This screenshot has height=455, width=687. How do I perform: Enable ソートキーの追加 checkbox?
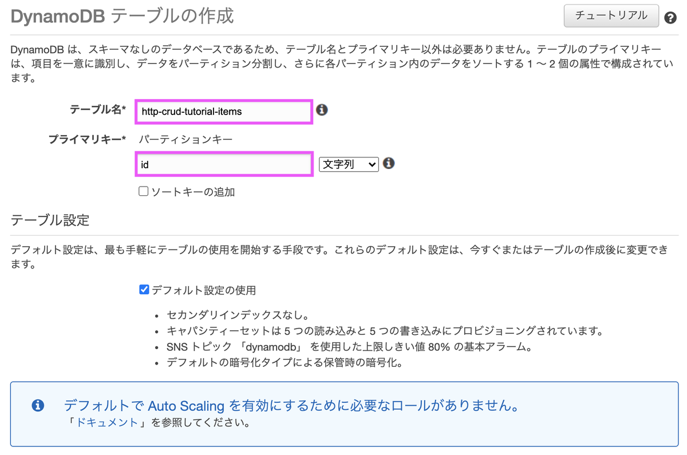coord(143,191)
